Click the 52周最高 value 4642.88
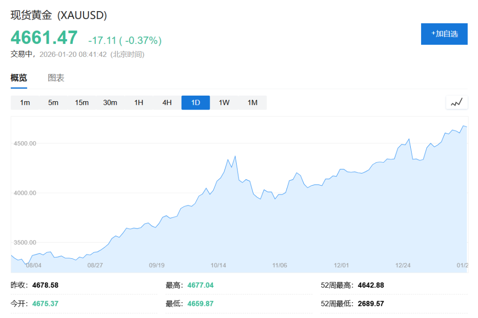Image resolution: width=478 pixels, height=318 pixels. pyautogui.click(x=371, y=285)
